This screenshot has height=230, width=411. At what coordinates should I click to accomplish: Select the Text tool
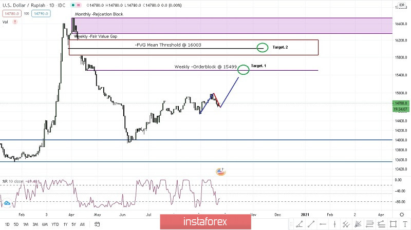(x=405, y=224)
